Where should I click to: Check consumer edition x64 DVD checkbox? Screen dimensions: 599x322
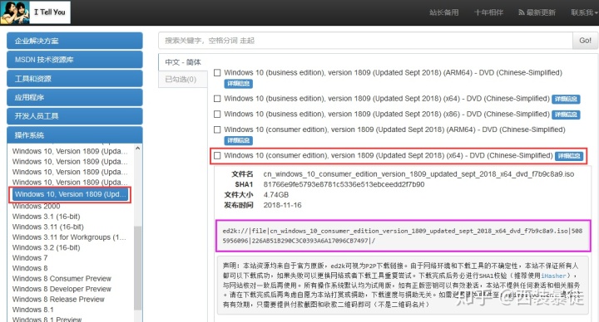click(x=217, y=155)
